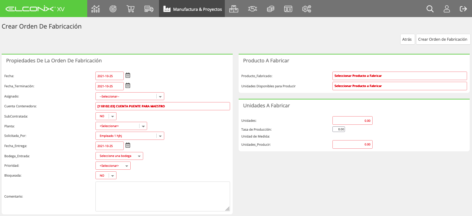Expand the Bodega_Entrada dropdown

[x=119, y=156]
